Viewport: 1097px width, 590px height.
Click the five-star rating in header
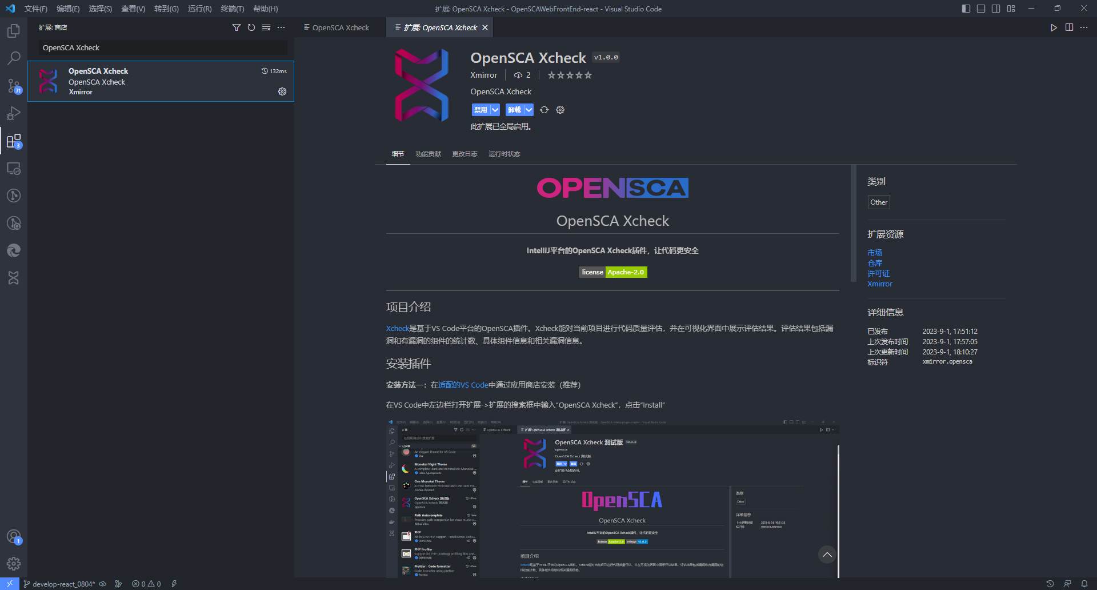click(x=570, y=75)
